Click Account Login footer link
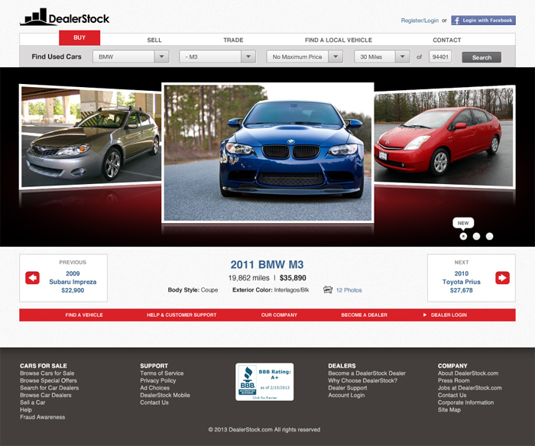 pos(346,395)
